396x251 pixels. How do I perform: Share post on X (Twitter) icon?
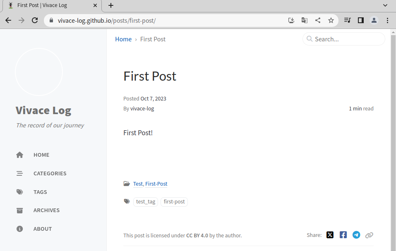click(330, 235)
